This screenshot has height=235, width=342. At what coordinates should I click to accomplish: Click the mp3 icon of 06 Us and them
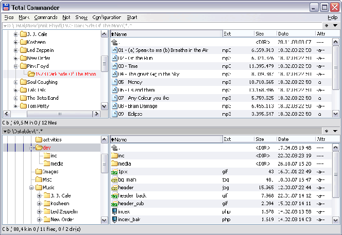pyautogui.click(x=114, y=90)
